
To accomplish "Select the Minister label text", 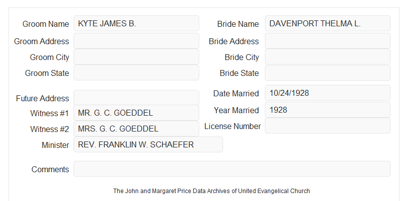I will coord(55,145).
